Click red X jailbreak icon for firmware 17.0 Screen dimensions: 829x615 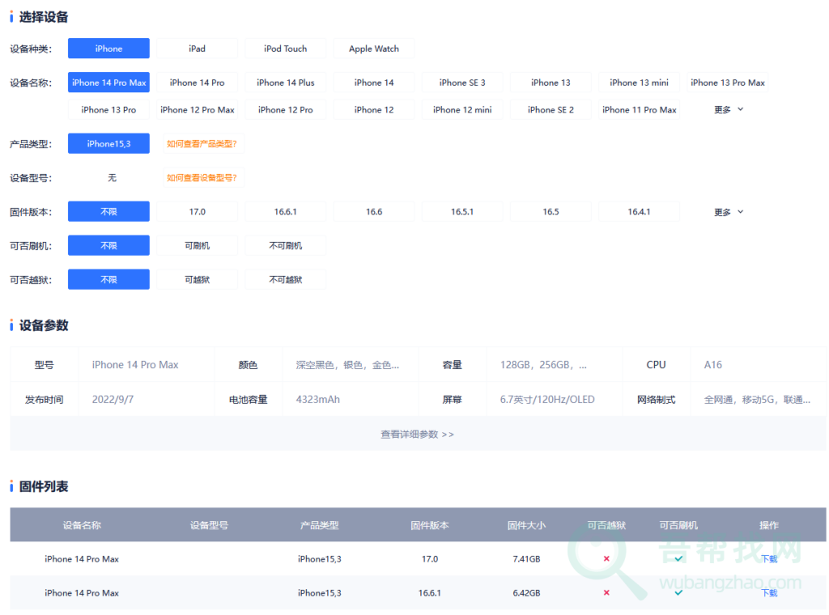tap(606, 559)
